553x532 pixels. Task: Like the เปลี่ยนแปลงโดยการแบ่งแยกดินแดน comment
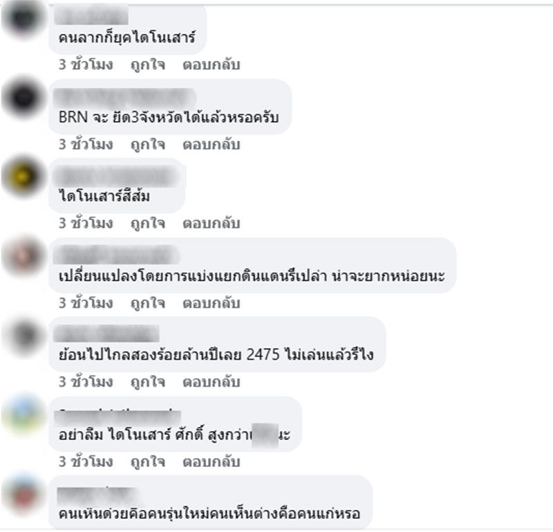click(148, 303)
